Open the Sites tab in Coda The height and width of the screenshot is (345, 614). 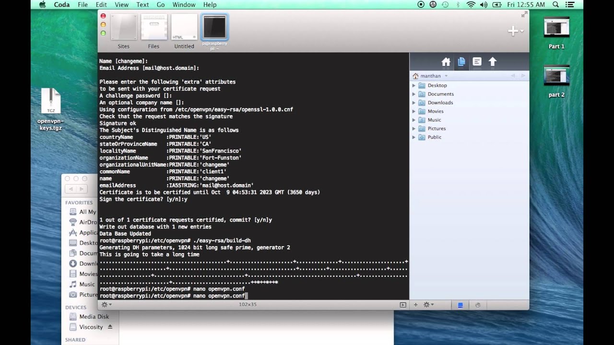[x=124, y=32]
